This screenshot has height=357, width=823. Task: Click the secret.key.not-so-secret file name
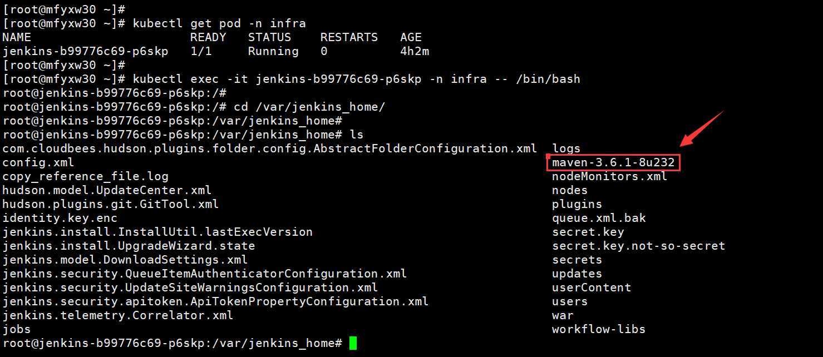(x=638, y=246)
